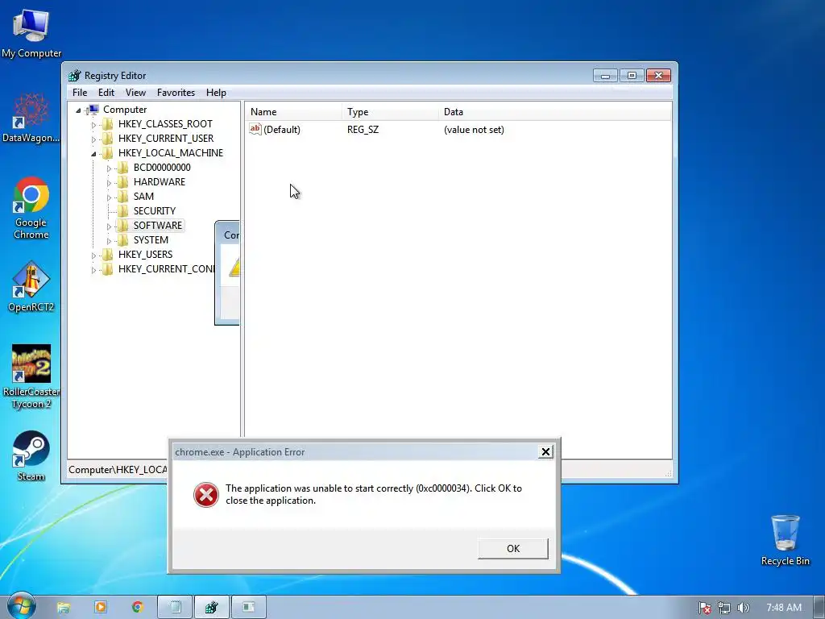Select the SYSTEM key
This screenshot has height=619, width=825.
(x=151, y=240)
